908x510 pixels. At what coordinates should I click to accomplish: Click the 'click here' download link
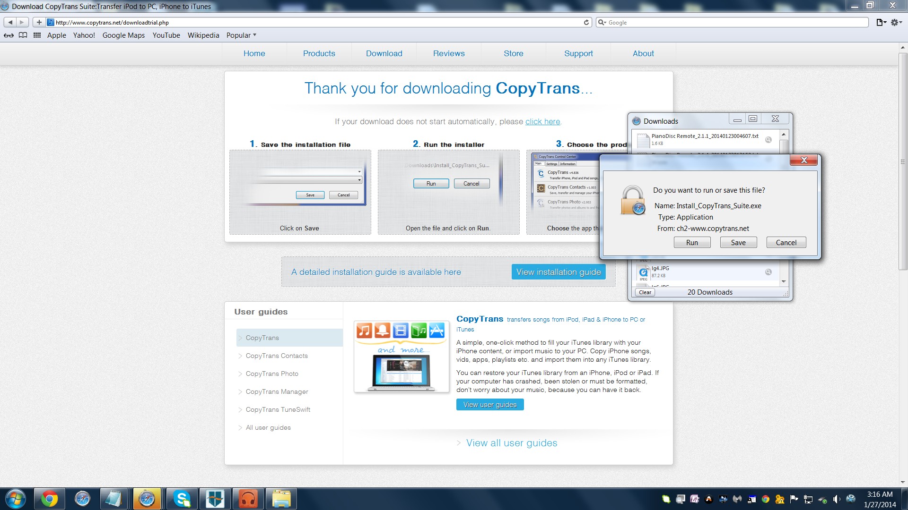pos(542,122)
